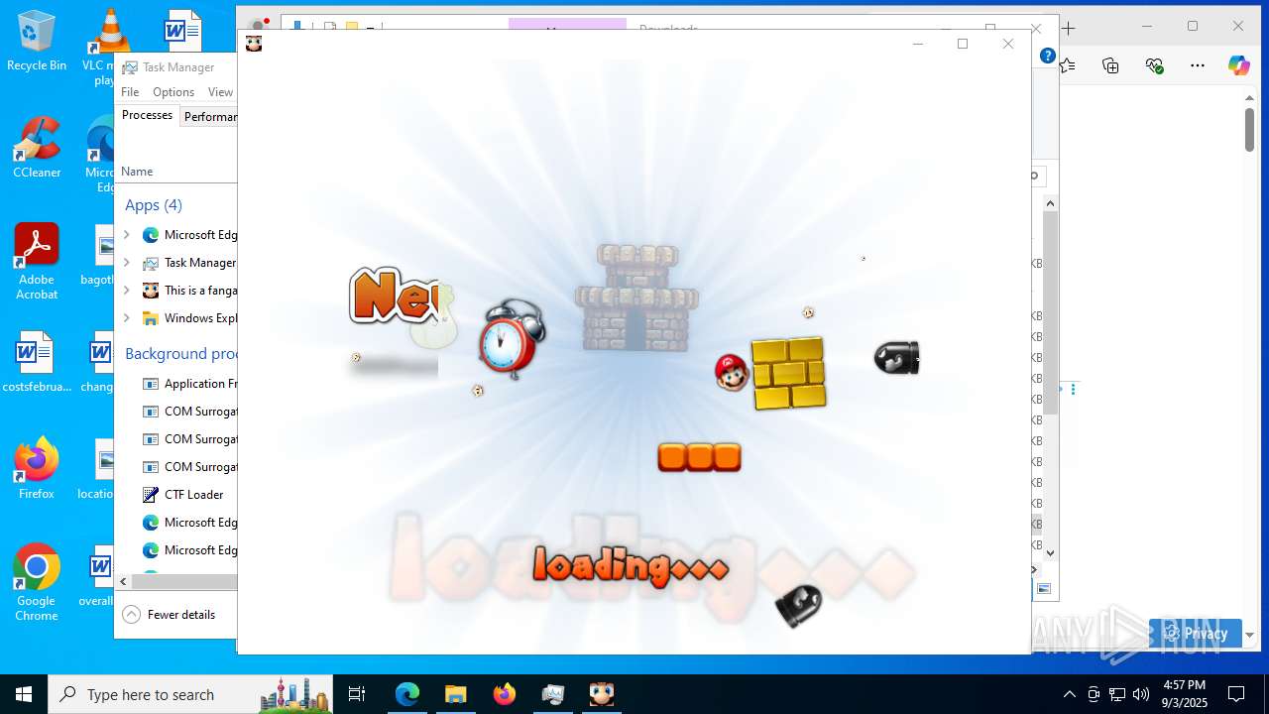Open the volume control in system tray
Viewport: 1269px width, 714px height.
[1141, 694]
